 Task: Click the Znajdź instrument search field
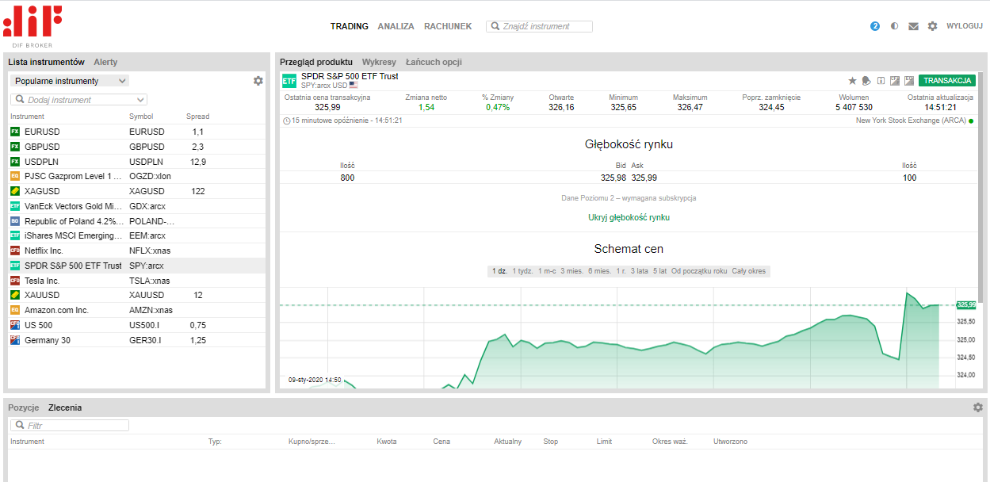539,26
